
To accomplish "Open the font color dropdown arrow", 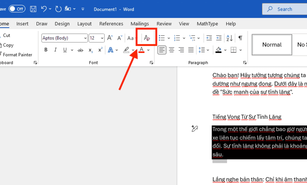I will pos(148,50).
